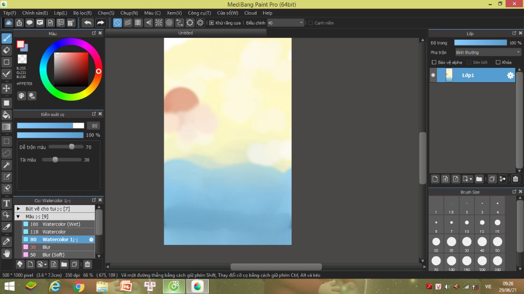524x294 pixels.
Task: Choose brush size 40 preset
Action: click(x=482, y=244)
